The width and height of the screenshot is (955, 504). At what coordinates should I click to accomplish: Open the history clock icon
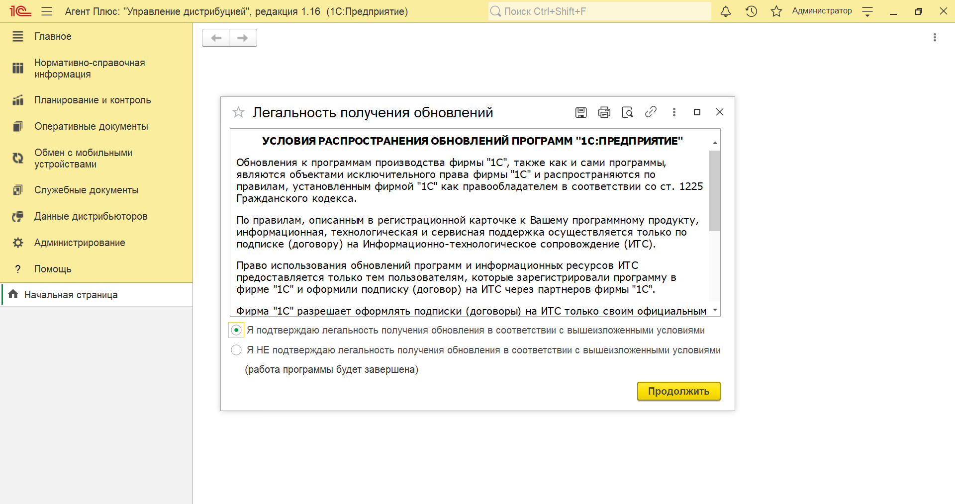click(x=751, y=11)
